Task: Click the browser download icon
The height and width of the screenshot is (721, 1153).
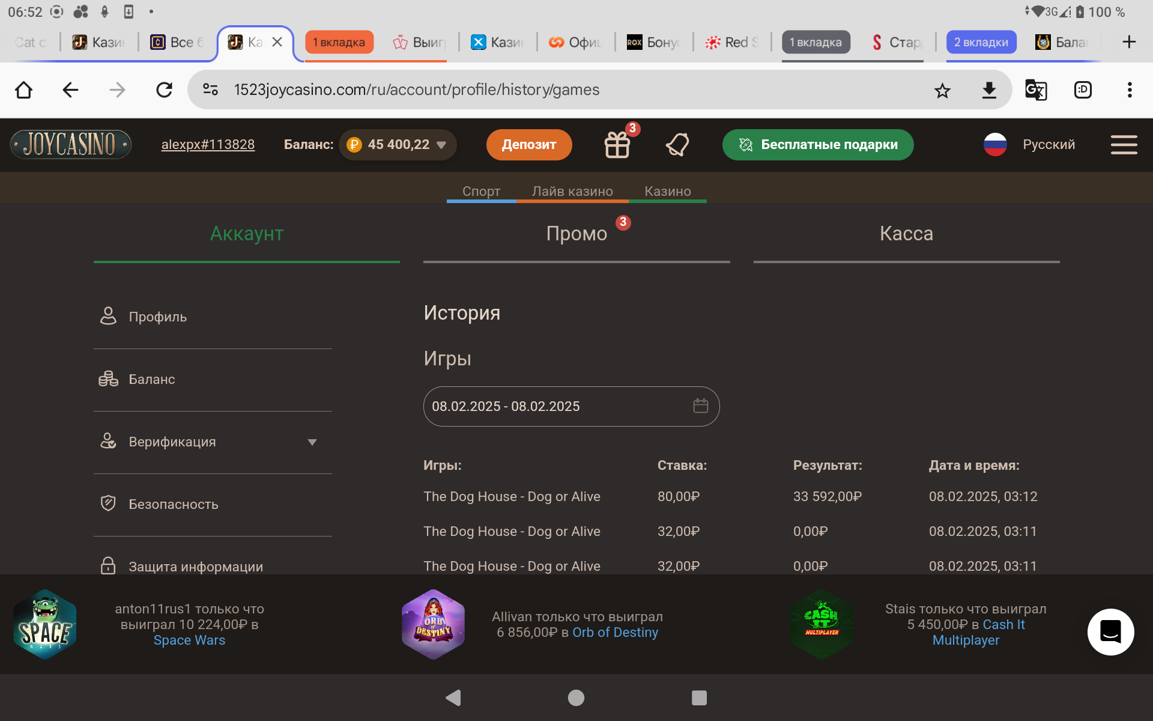Action: (989, 90)
